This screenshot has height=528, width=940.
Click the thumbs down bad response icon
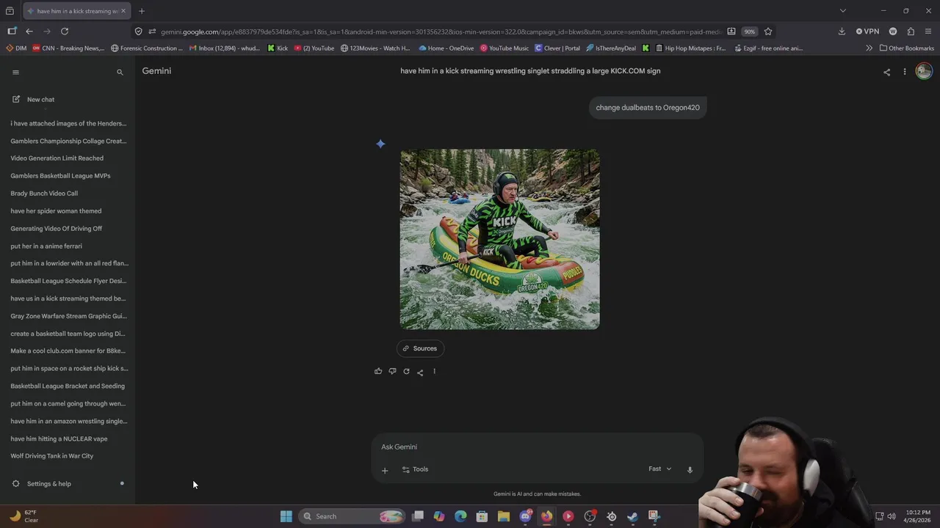[392, 371]
